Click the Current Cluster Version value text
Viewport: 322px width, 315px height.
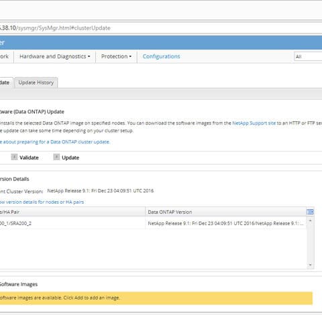101,191
